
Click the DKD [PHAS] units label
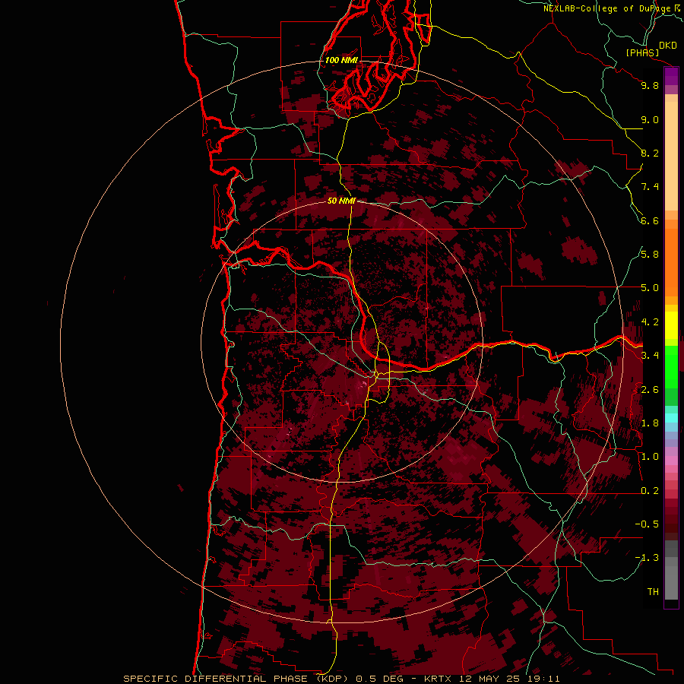[651, 49]
